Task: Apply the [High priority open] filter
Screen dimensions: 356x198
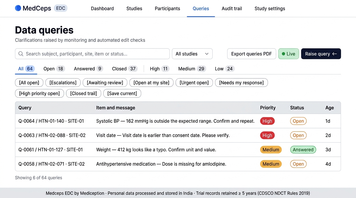Action: click(x=39, y=94)
